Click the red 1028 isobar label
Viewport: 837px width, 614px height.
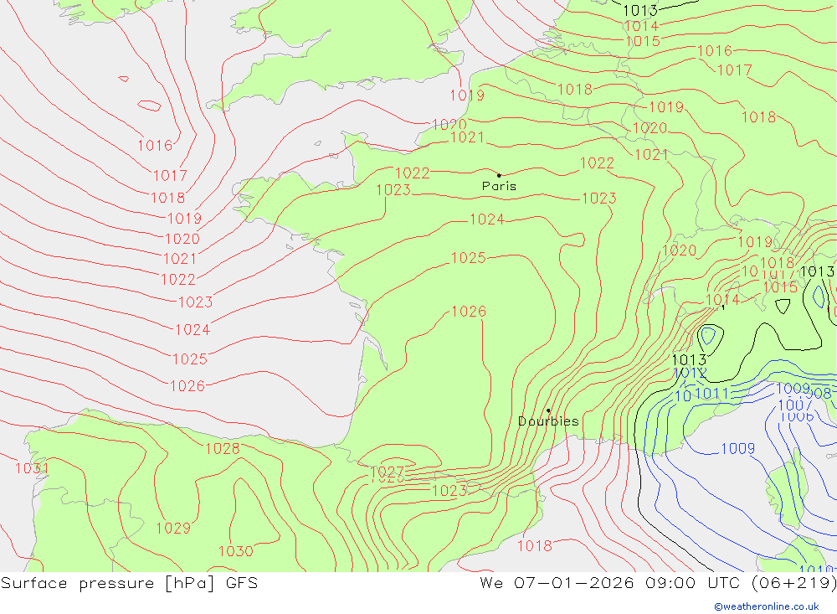click(223, 448)
